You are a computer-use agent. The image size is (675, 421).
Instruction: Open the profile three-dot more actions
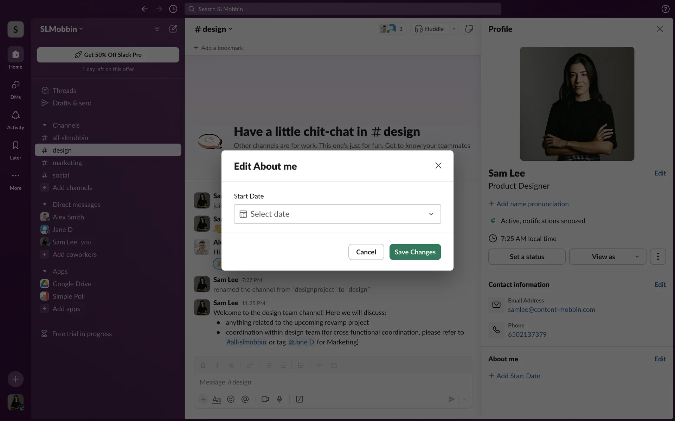pyautogui.click(x=658, y=256)
